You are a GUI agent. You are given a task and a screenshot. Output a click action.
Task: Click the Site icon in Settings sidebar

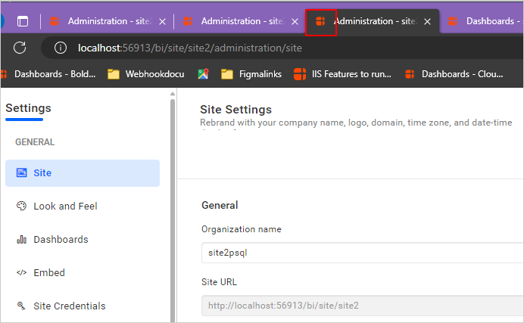pyautogui.click(x=21, y=173)
